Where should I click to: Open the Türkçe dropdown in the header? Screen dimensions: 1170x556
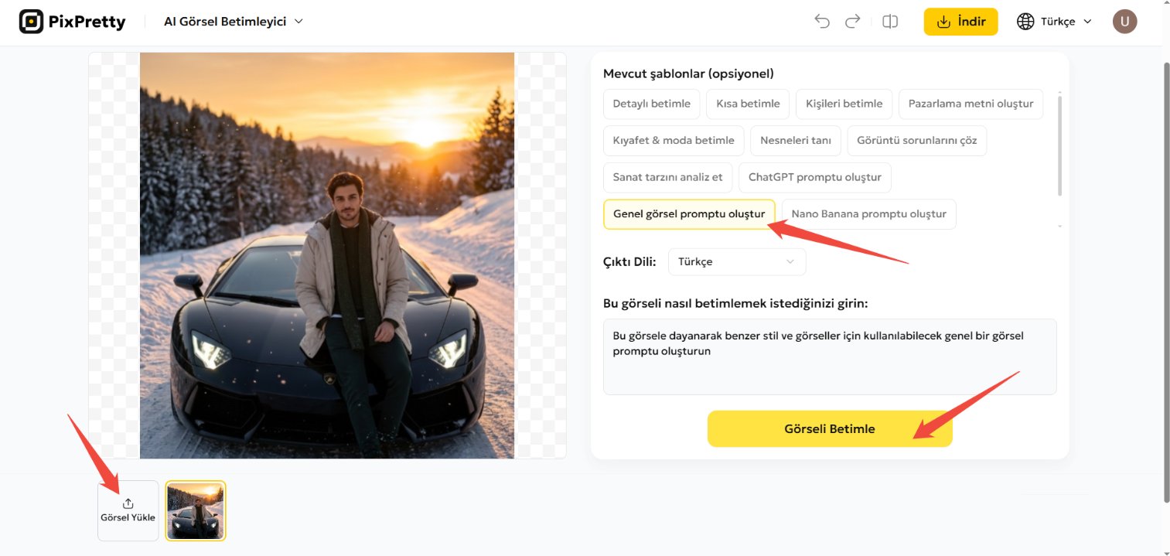click(x=1054, y=21)
